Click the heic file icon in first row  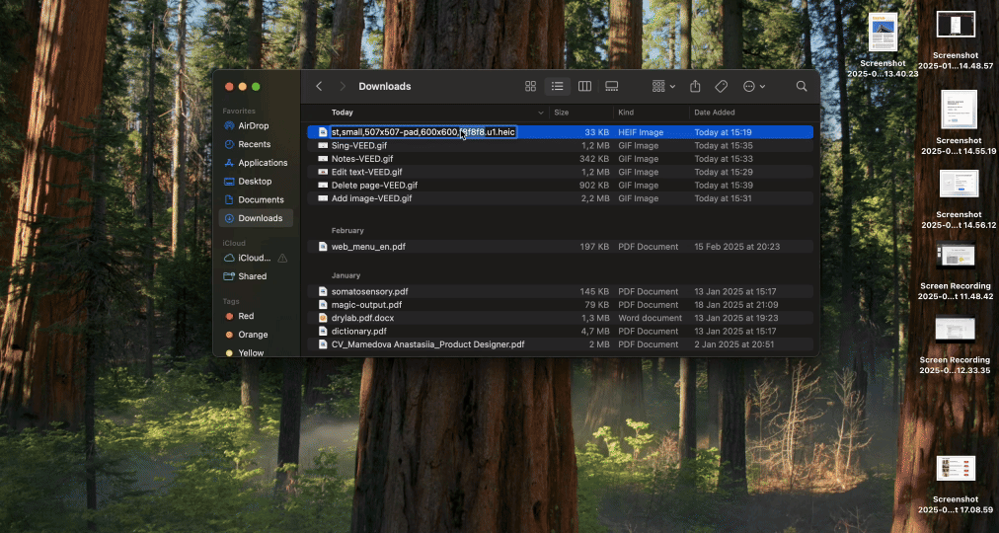coord(323,132)
